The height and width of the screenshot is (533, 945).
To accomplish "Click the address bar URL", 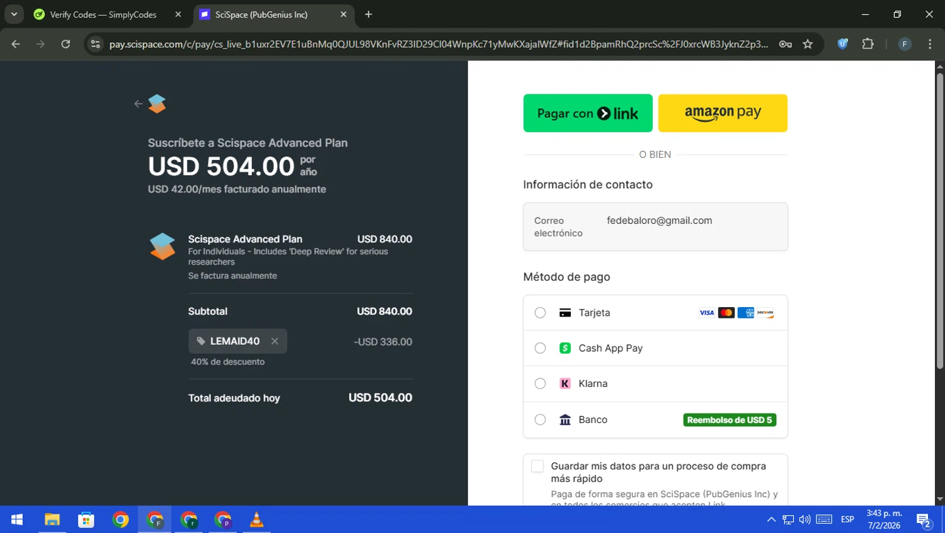I will click(438, 44).
